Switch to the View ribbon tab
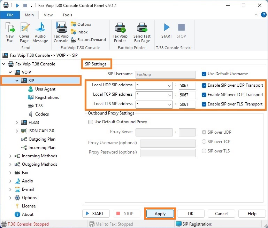The height and width of the screenshot is (228, 268). tap(48, 15)
